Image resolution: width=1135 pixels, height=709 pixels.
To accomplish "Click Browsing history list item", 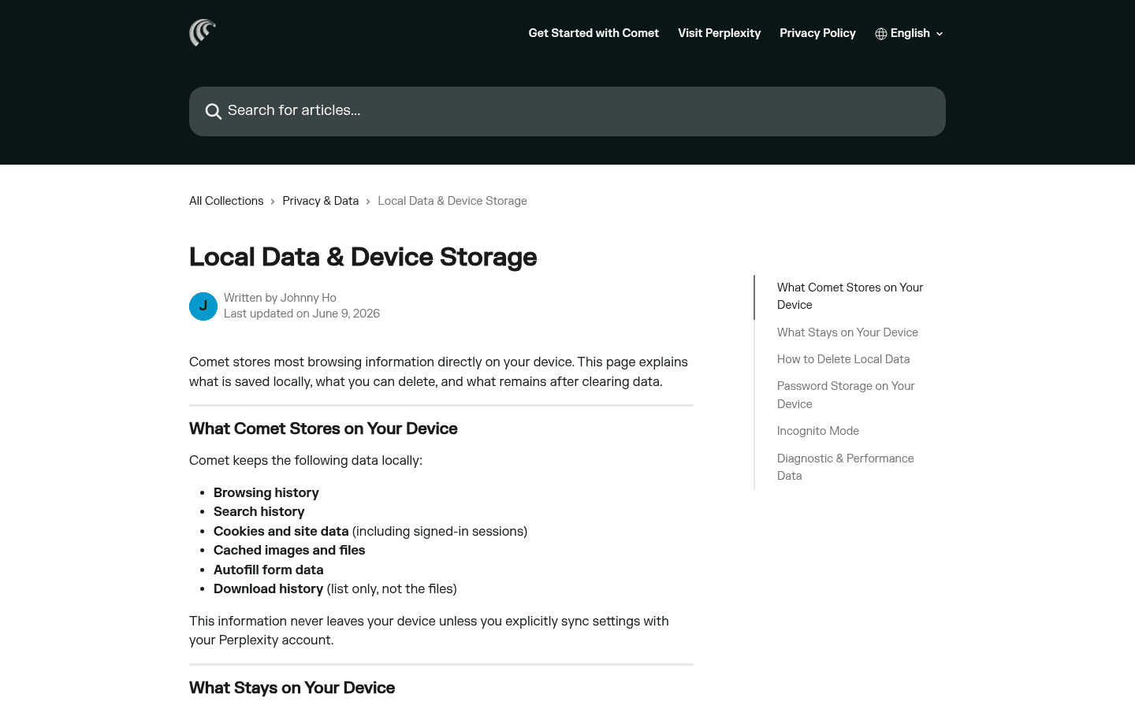I will (266, 492).
